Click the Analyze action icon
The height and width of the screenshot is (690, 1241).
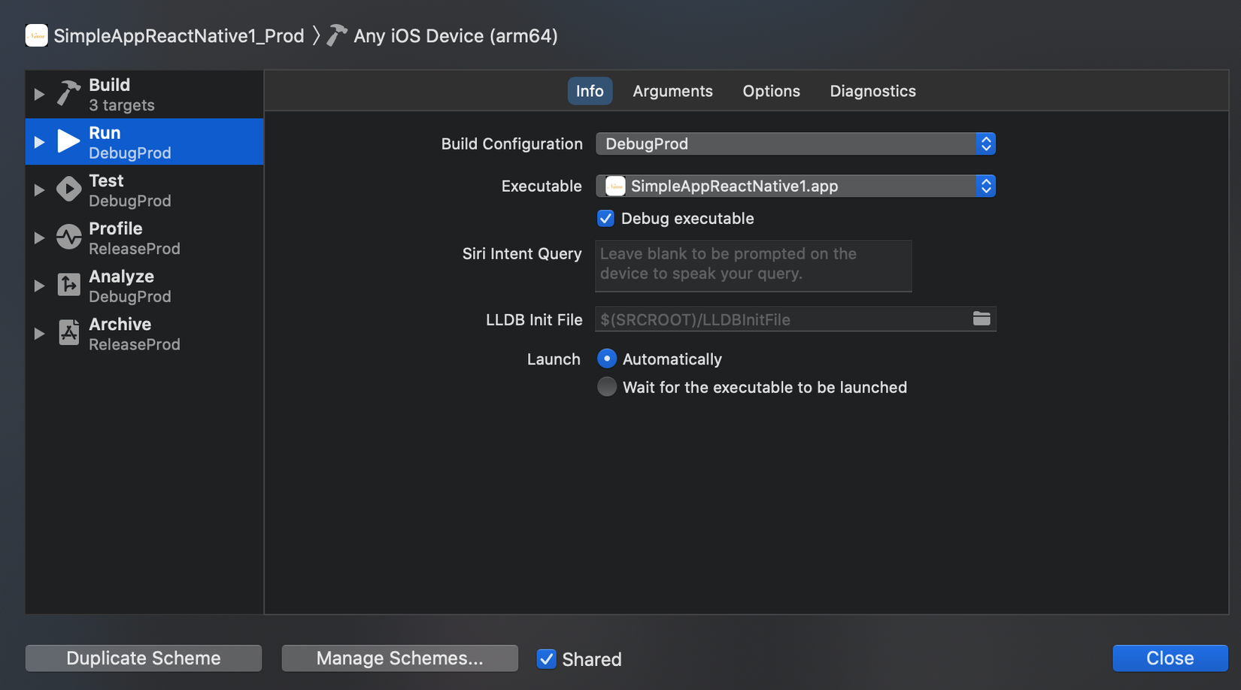pos(68,286)
